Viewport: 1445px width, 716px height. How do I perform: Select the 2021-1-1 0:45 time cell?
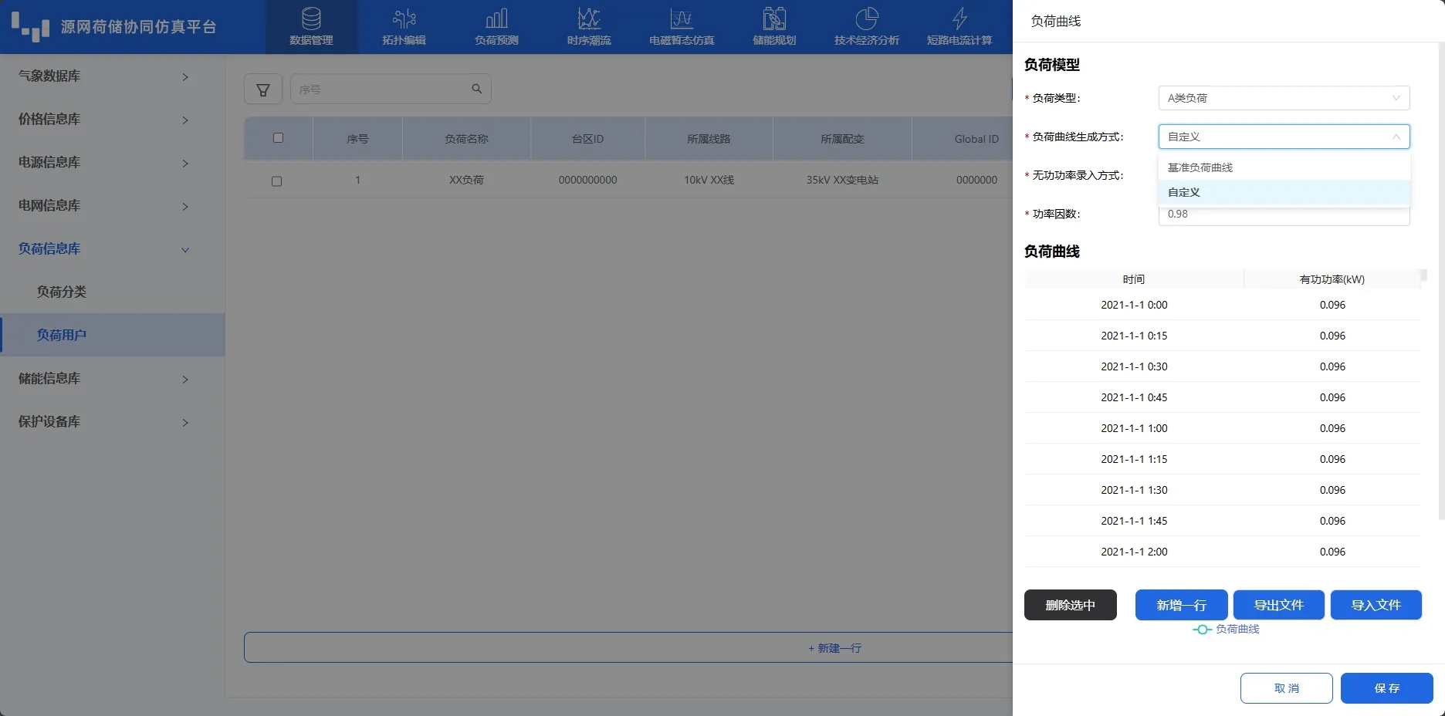pyautogui.click(x=1134, y=397)
